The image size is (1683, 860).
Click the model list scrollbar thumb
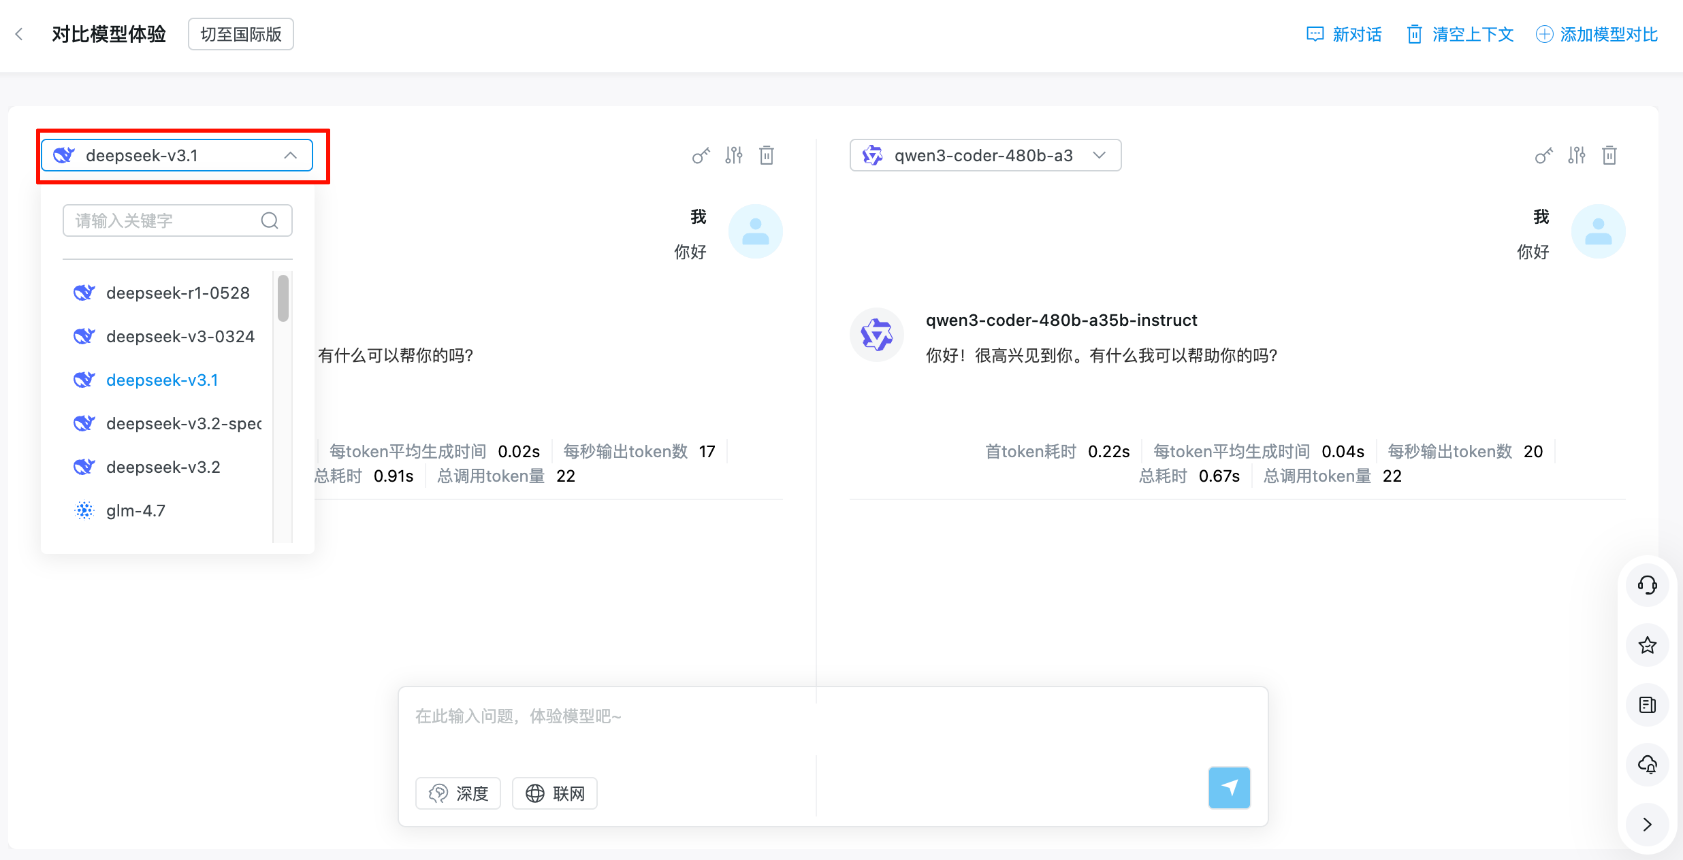(x=283, y=298)
